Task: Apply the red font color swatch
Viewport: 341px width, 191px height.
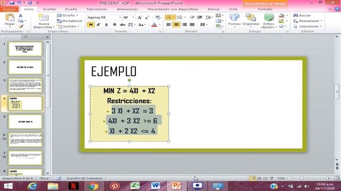Action: tap(154, 25)
